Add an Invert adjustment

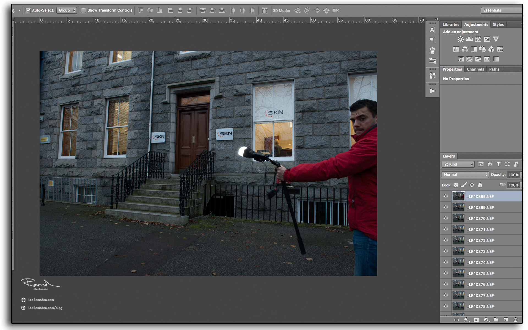[x=461, y=59]
